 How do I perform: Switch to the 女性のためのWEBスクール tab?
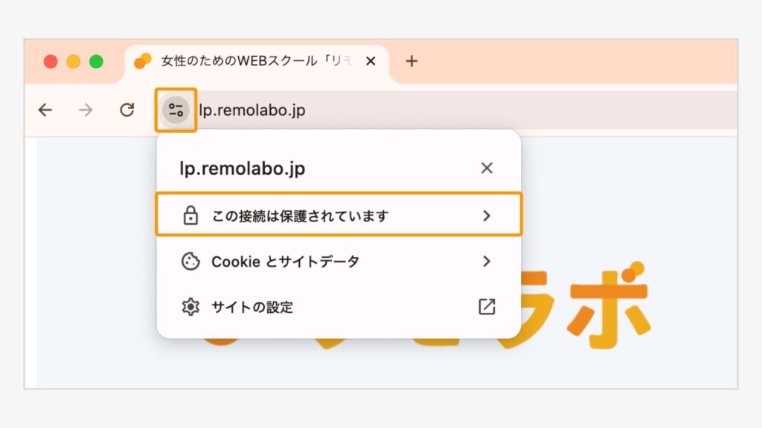(257, 62)
